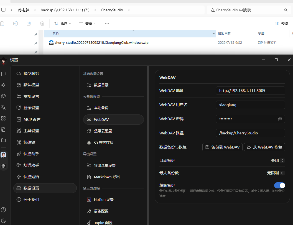Open the chat assistant icon in Cherry Studio sidebar

pyautogui.click(x=3, y=74)
